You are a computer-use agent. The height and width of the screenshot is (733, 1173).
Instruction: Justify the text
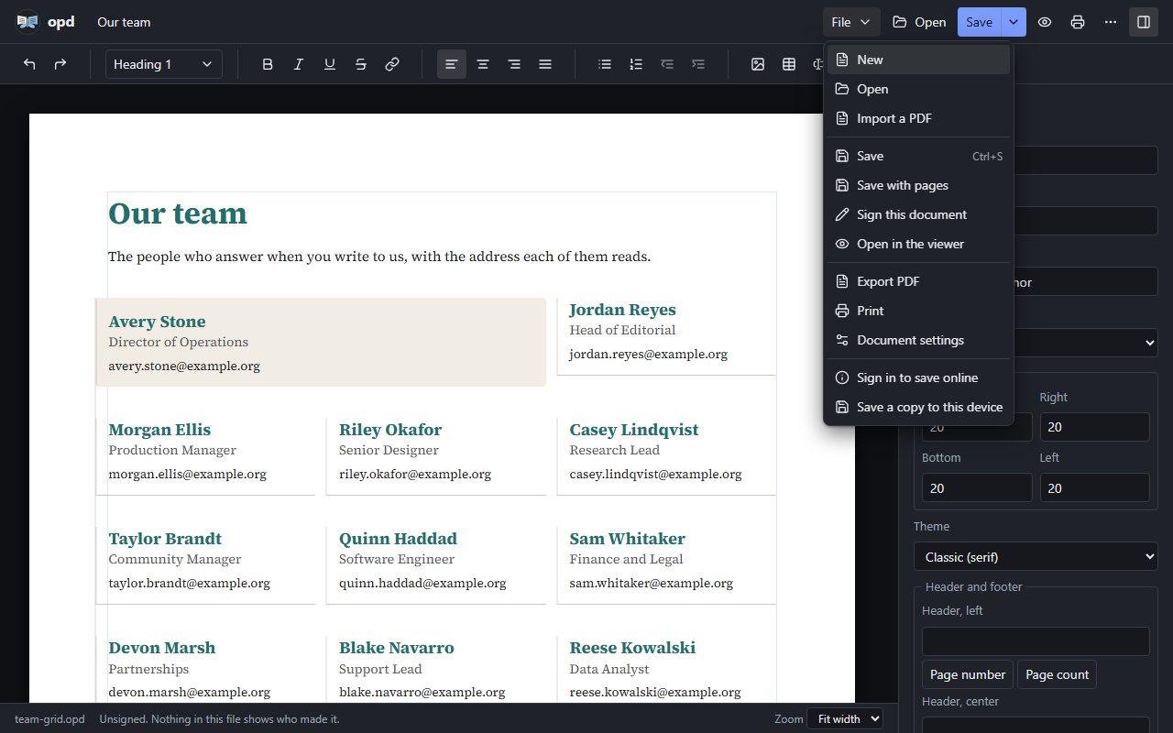tap(545, 64)
